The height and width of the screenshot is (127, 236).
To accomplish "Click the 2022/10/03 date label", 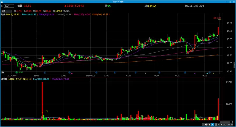I will click(x=12, y=76).
